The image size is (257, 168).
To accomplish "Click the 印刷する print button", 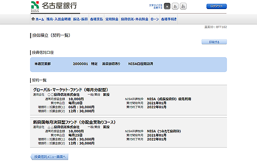I will (x=214, y=42).
